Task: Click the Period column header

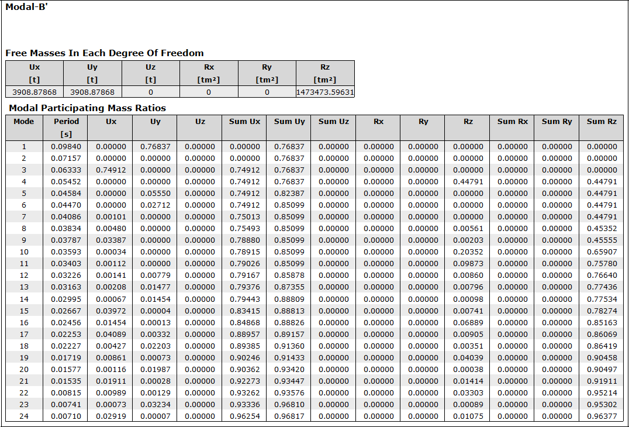Action: tap(66, 122)
